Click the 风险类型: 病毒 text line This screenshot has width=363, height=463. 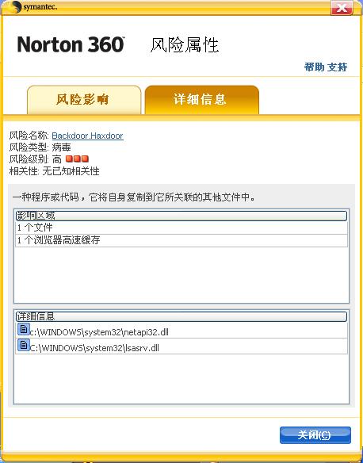coord(40,147)
